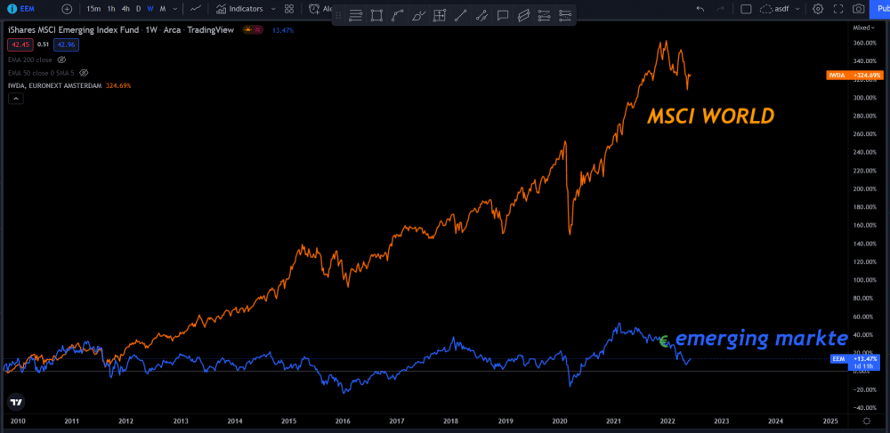
Task: Expand the asdf layout dropdown
Action: [797, 9]
